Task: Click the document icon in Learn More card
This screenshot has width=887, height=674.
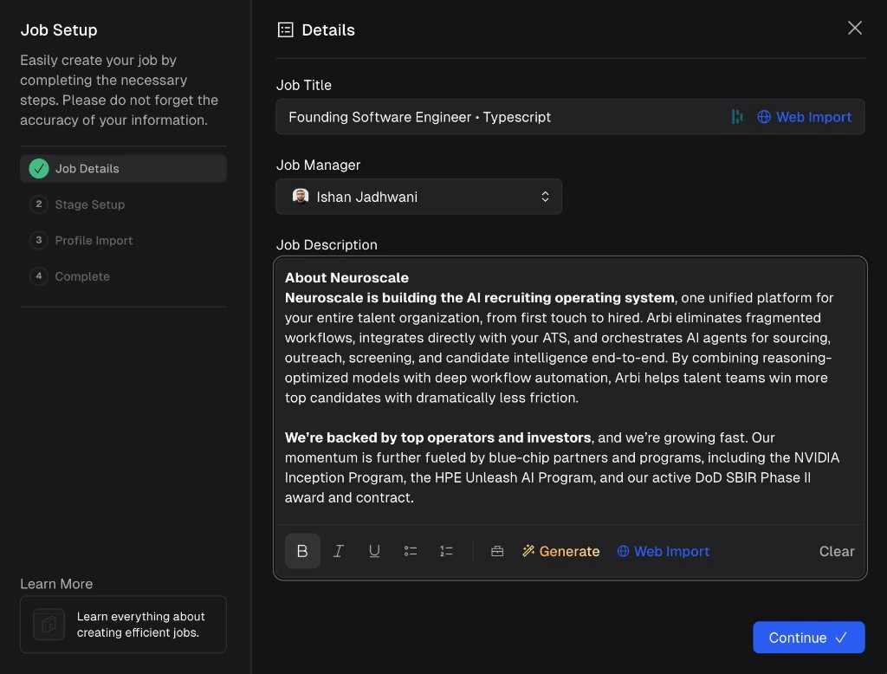Action: click(49, 625)
